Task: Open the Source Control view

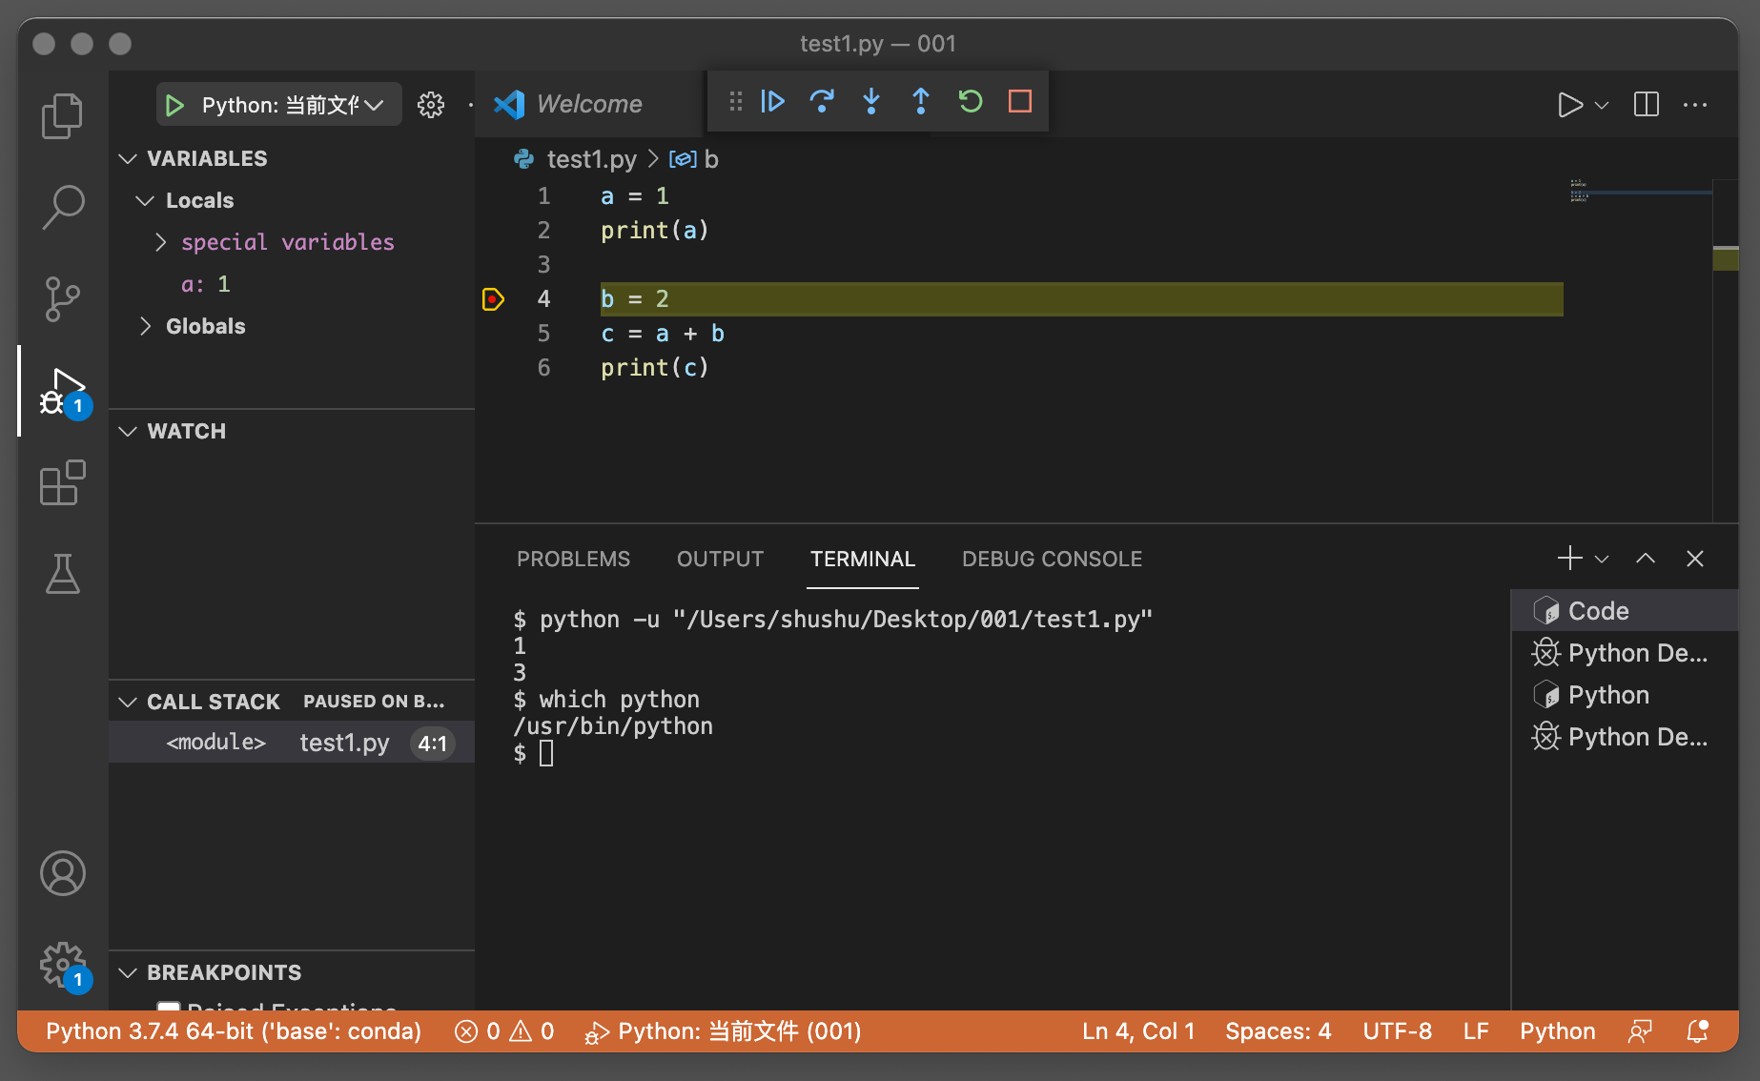Action: pyautogui.click(x=63, y=299)
